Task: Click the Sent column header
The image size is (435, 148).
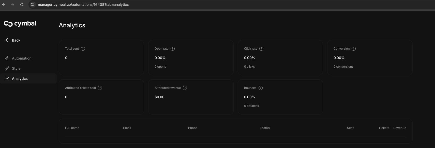Action: tap(350, 128)
